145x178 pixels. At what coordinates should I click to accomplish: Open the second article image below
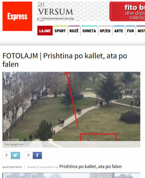[x=71, y=175]
